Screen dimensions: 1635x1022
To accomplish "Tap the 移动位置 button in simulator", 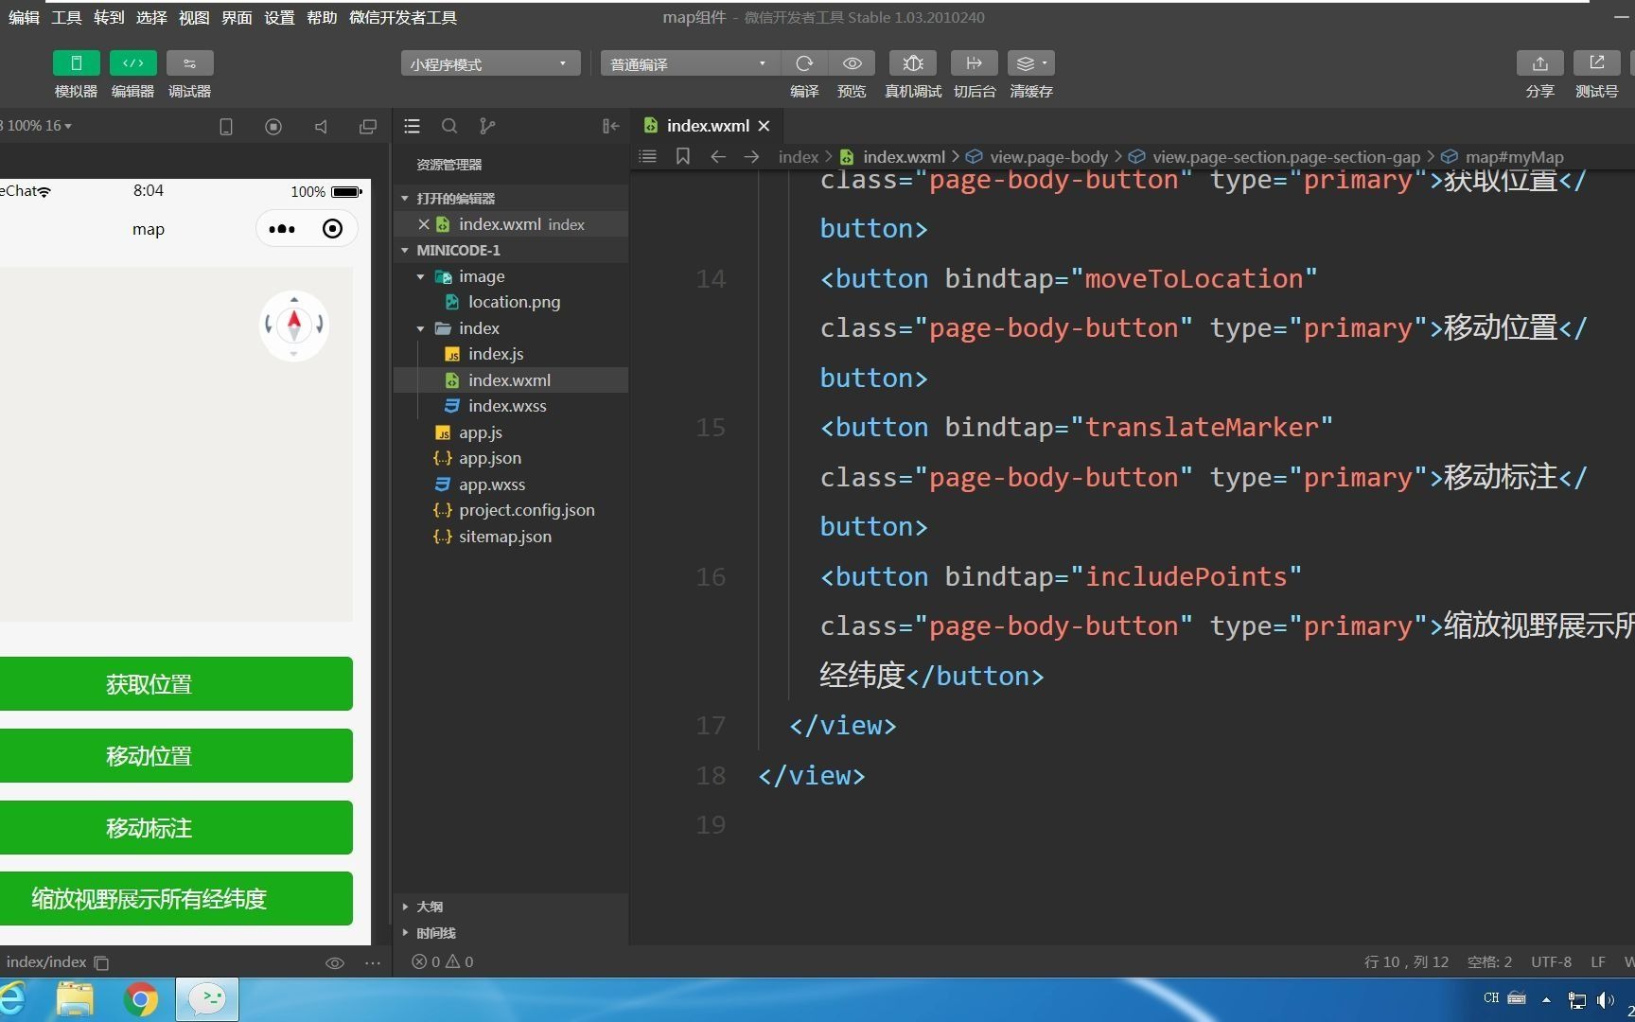I will click(175, 756).
